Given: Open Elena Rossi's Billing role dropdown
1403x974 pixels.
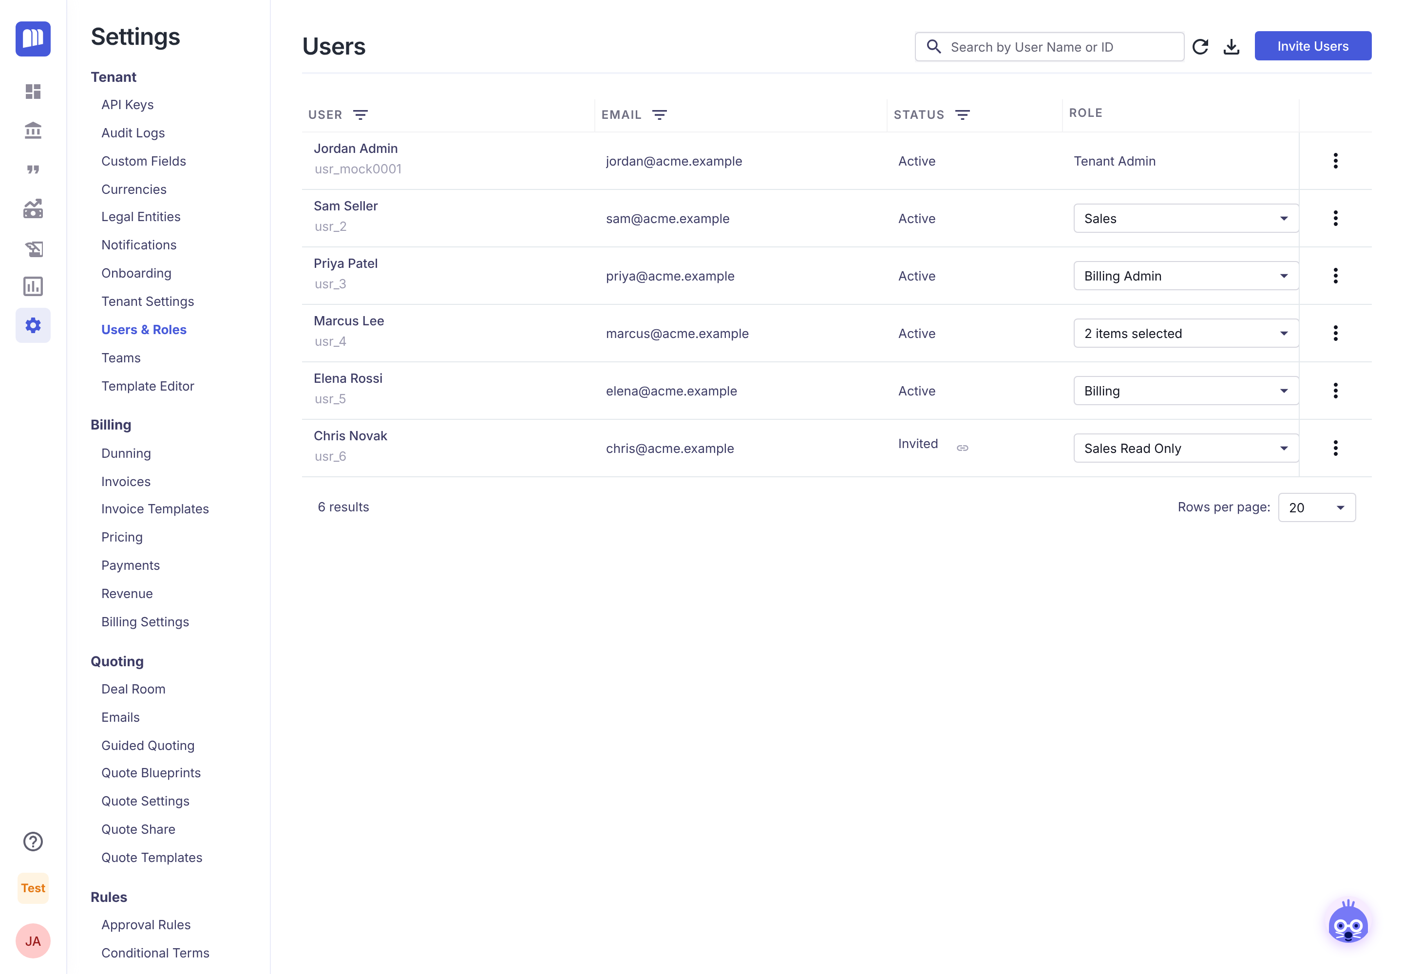Looking at the screenshot, I should [x=1186, y=391].
